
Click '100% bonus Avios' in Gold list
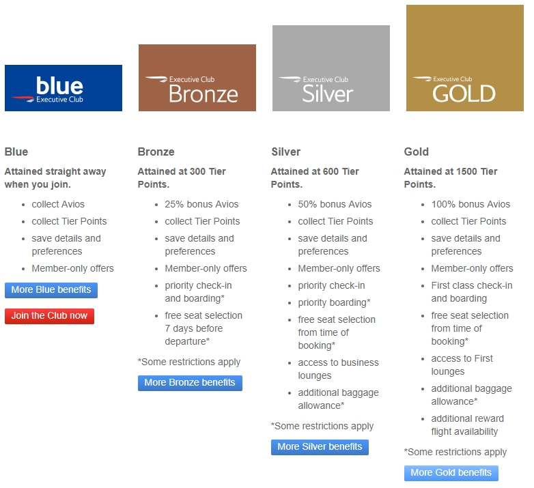470,204
